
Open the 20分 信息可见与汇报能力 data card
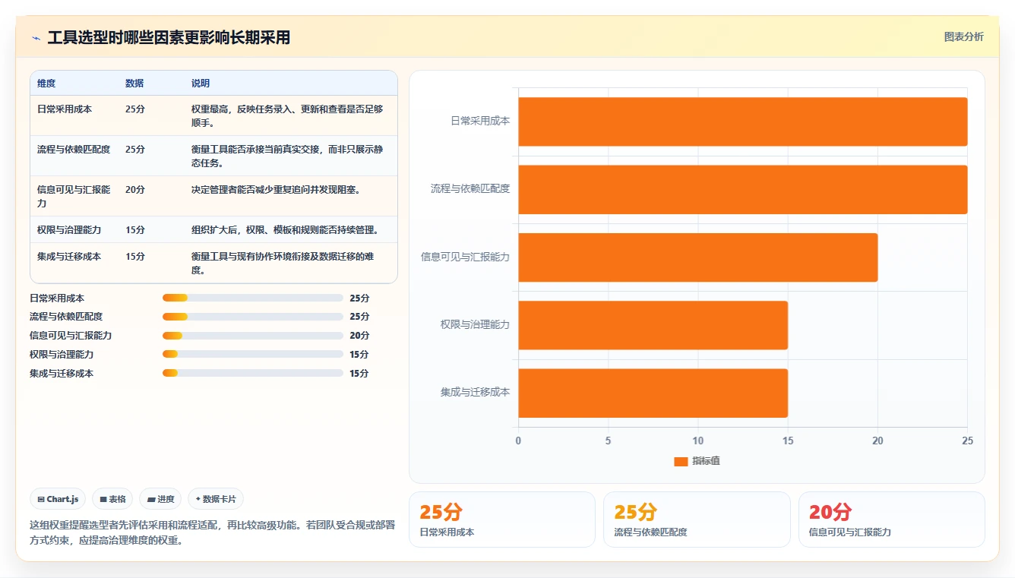[891, 520]
